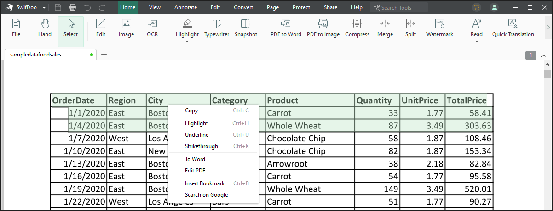Open the Page tab

[273, 7]
